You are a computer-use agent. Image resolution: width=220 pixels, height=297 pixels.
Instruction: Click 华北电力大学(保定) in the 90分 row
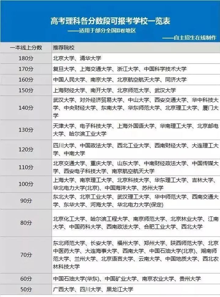pyautogui.click(x=140, y=204)
